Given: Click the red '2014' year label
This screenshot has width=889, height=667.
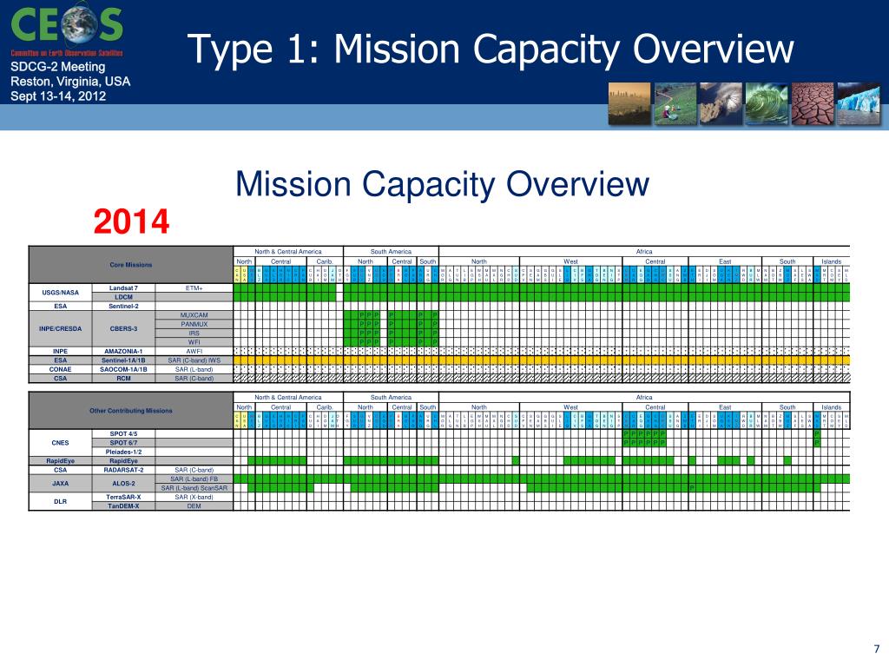Looking at the screenshot, I should (x=132, y=221).
